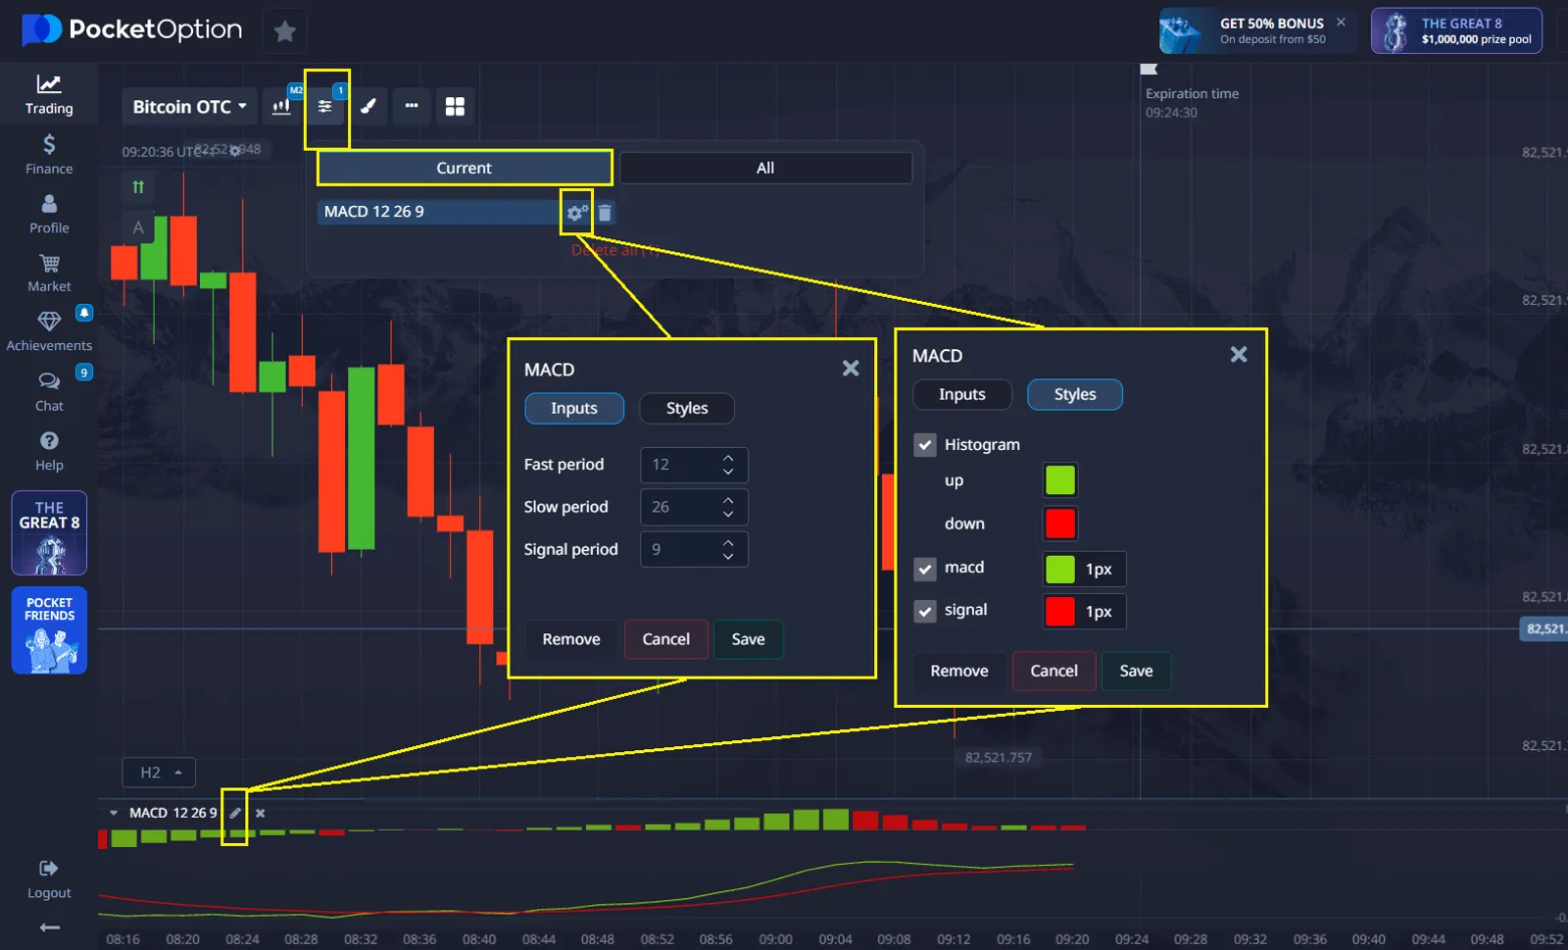Screen dimensions: 1568x950
Task: Pick histogram down red color swatch
Action: click(1060, 524)
